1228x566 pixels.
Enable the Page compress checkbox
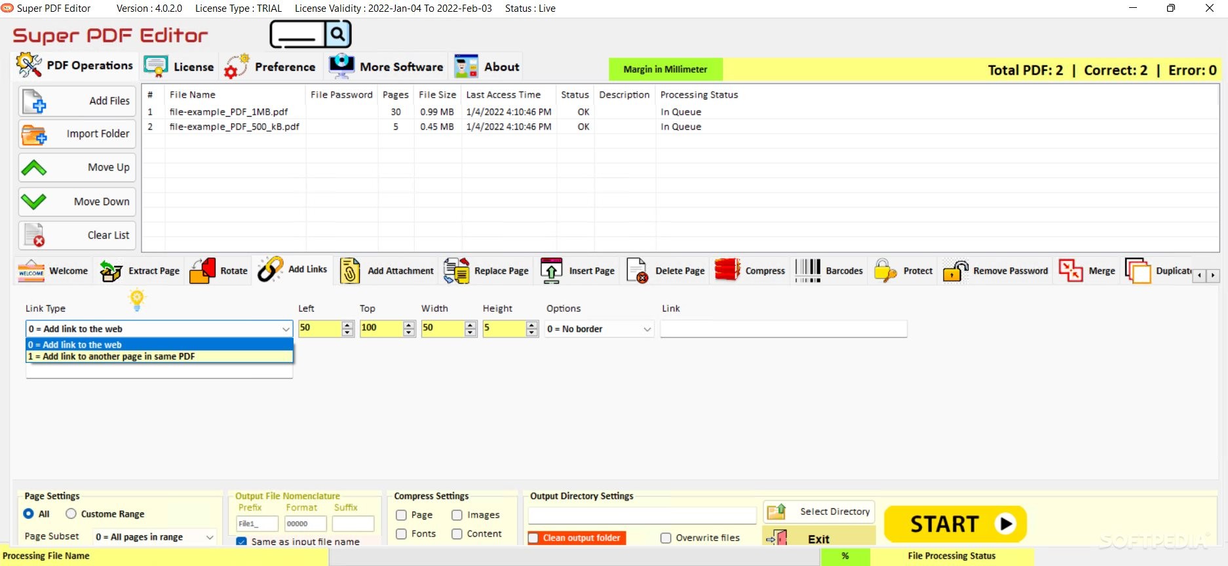tap(401, 515)
